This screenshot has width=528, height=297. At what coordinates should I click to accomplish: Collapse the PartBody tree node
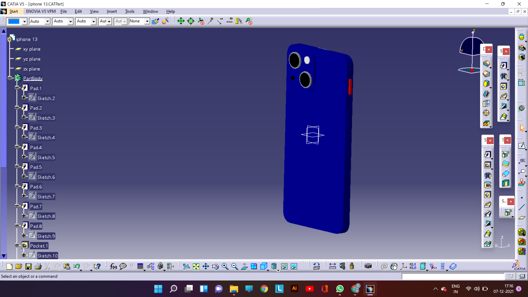pos(10,78)
